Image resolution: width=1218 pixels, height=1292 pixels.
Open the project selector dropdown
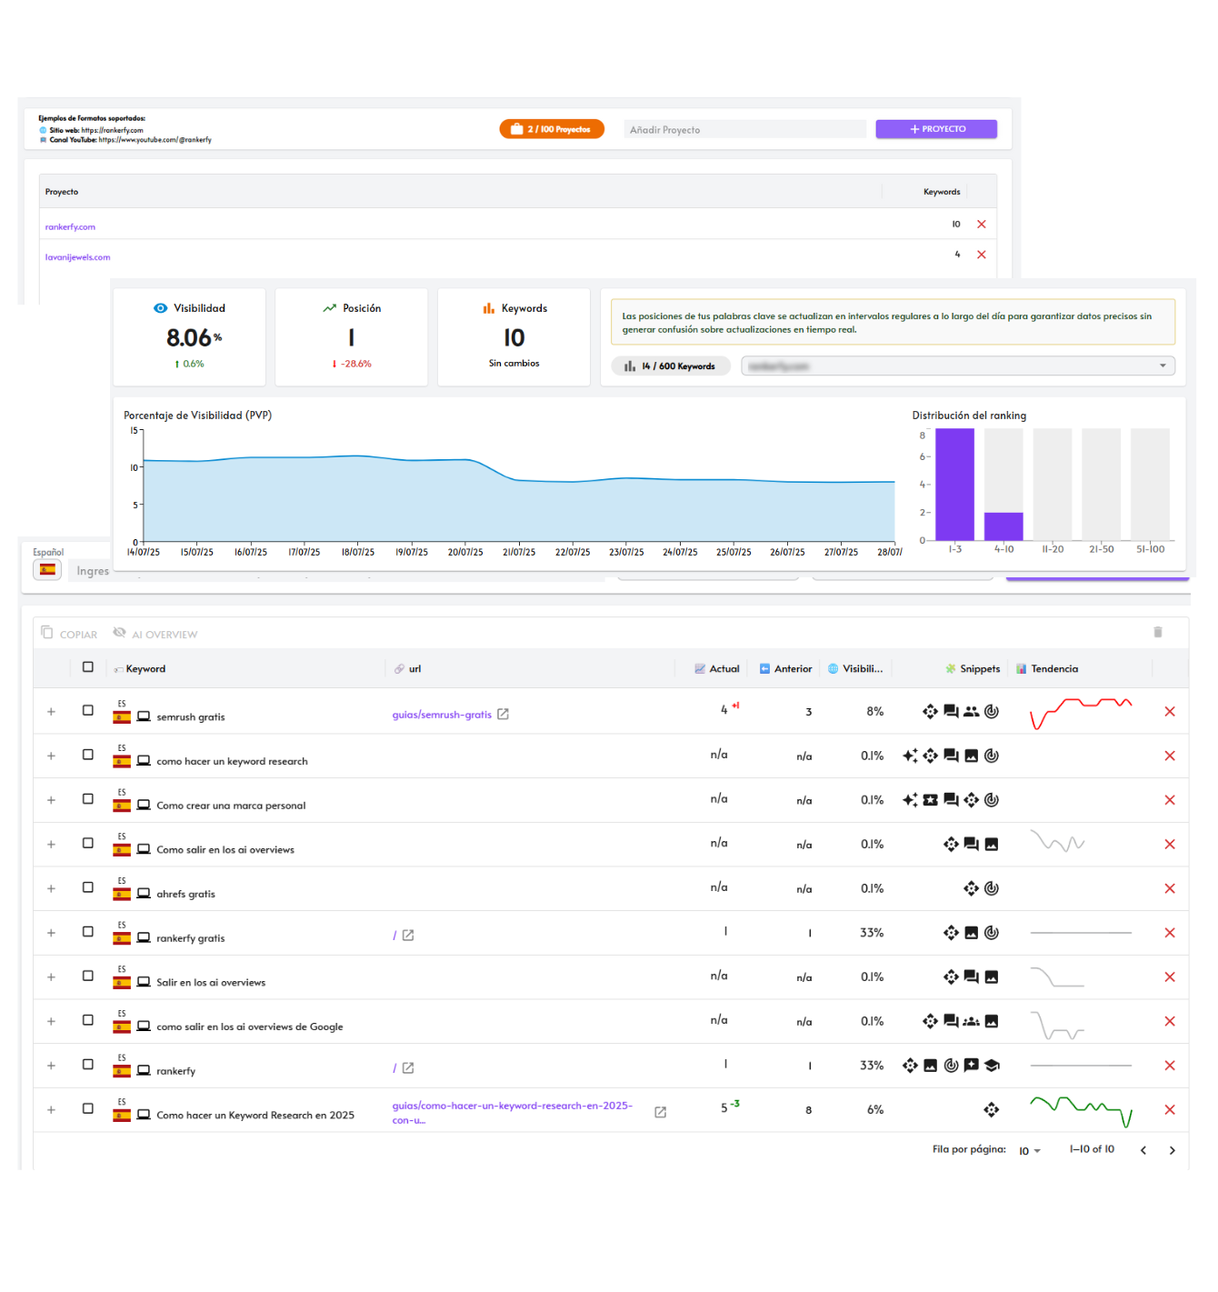[x=957, y=366]
